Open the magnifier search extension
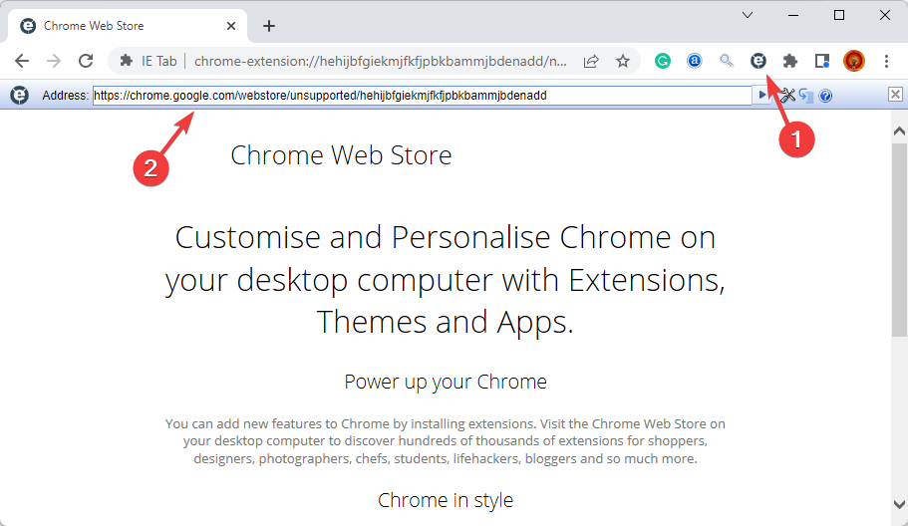 tap(727, 60)
